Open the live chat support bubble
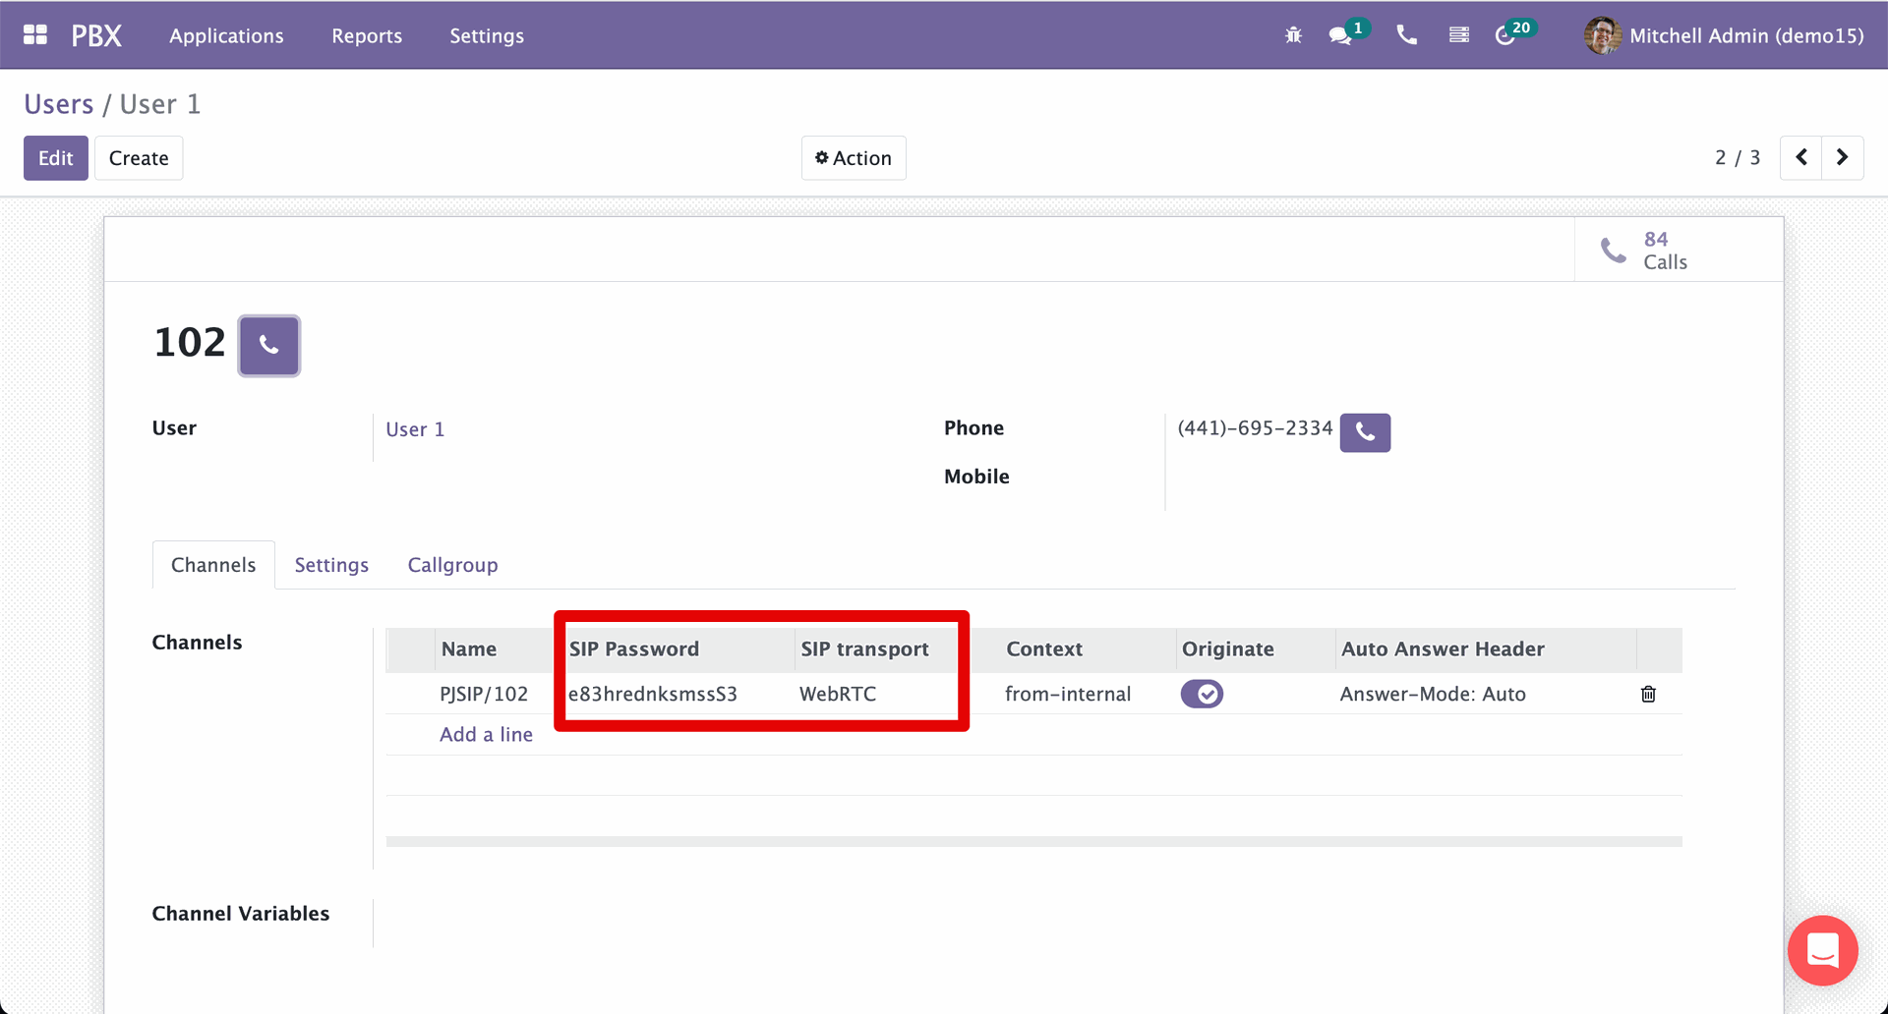This screenshot has height=1014, width=1888. 1822,950
